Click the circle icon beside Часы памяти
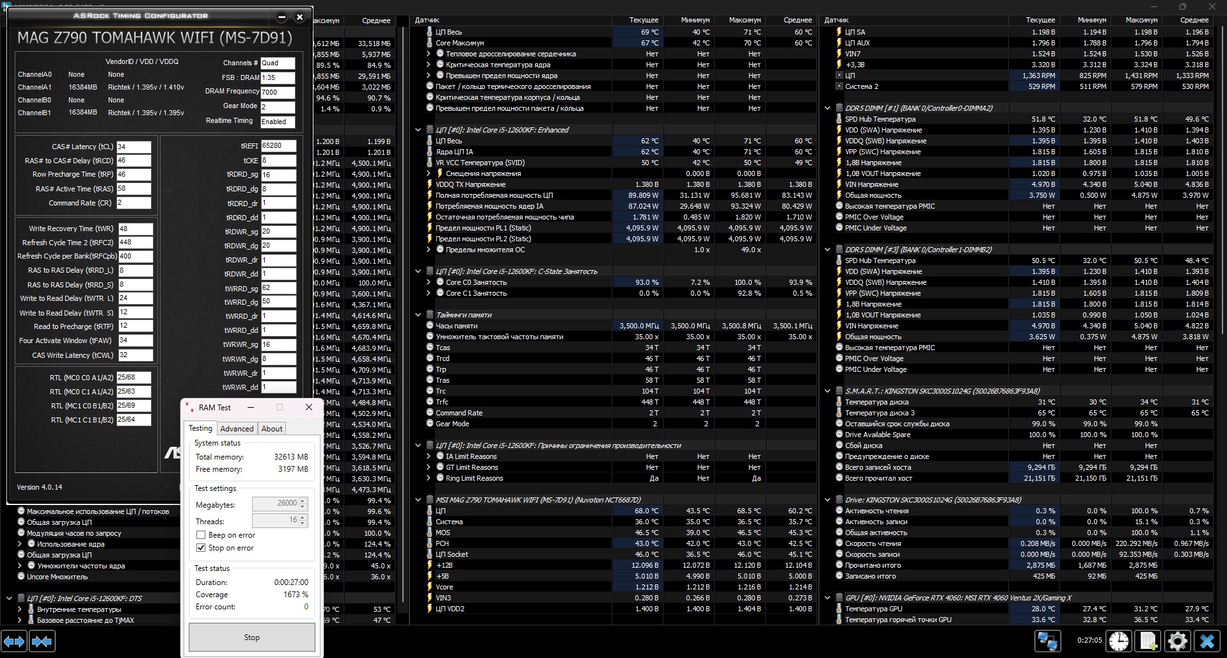 point(430,326)
